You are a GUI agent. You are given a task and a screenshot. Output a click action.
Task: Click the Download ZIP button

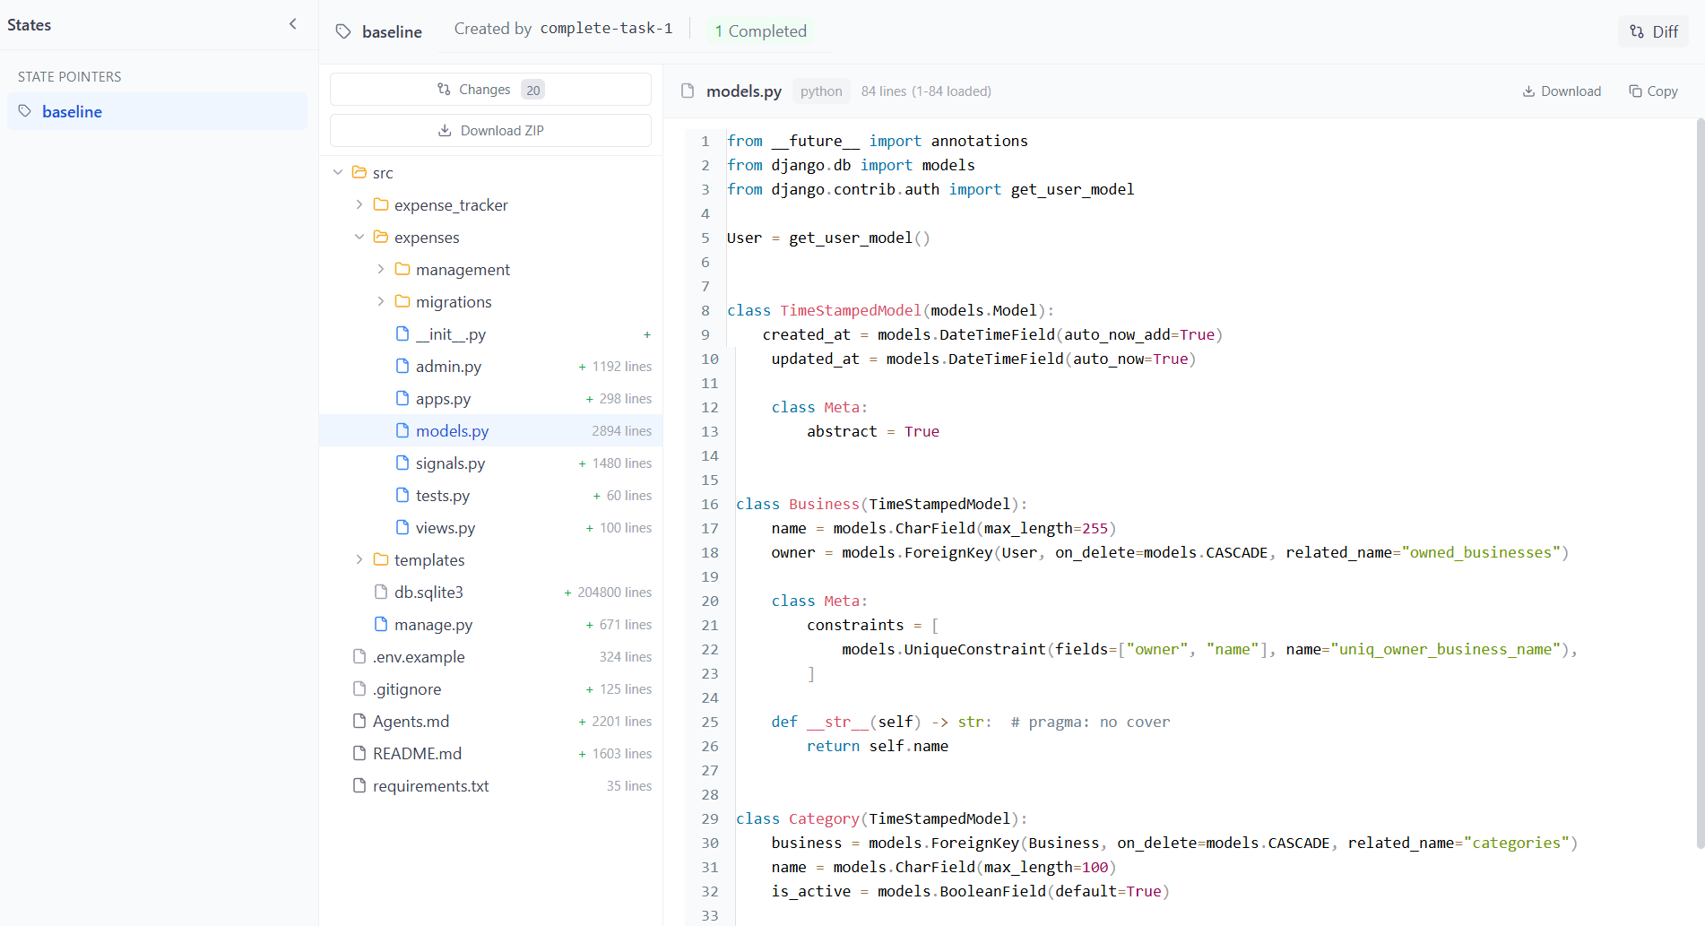(x=489, y=130)
